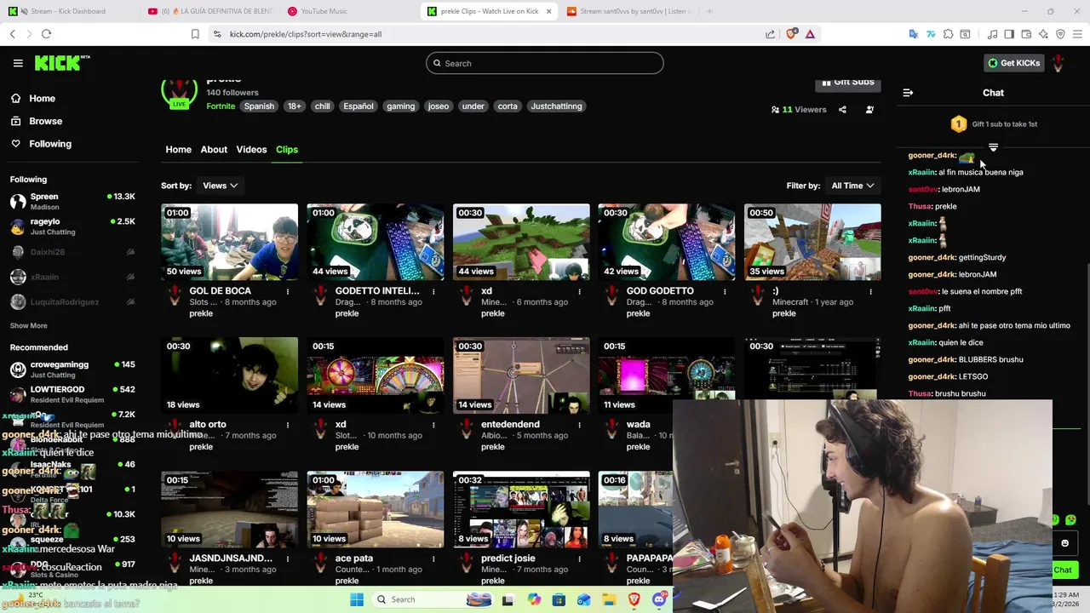Open options menu for entedendend clip
1090x613 pixels.
(x=579, y=425)
